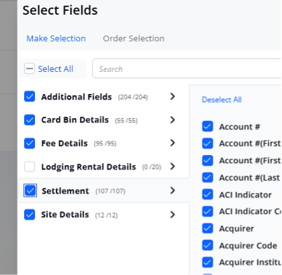The width and height of the screenshot is (282, 275).
Task: Uncheck the Settlement category checkbox
Action: click(30, 190)
